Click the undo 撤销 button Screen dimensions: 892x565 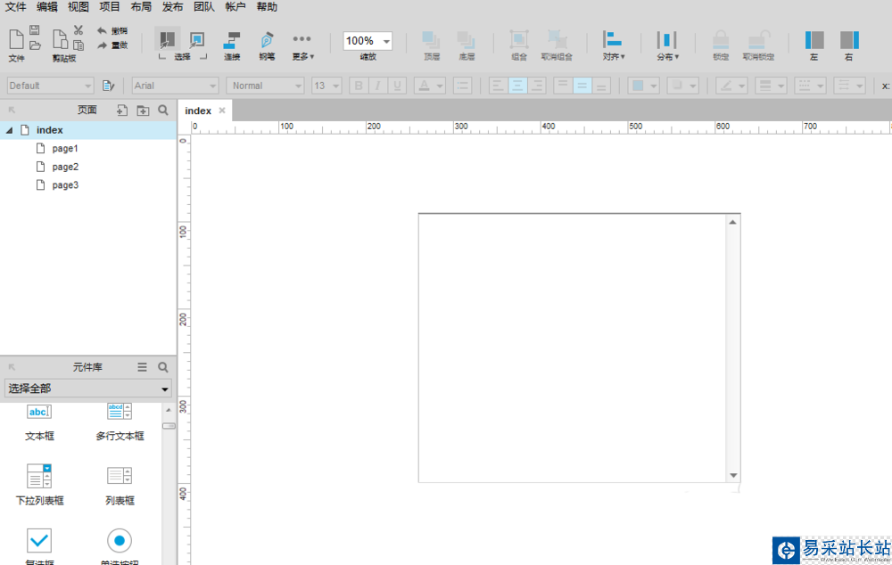pos(112,30)
